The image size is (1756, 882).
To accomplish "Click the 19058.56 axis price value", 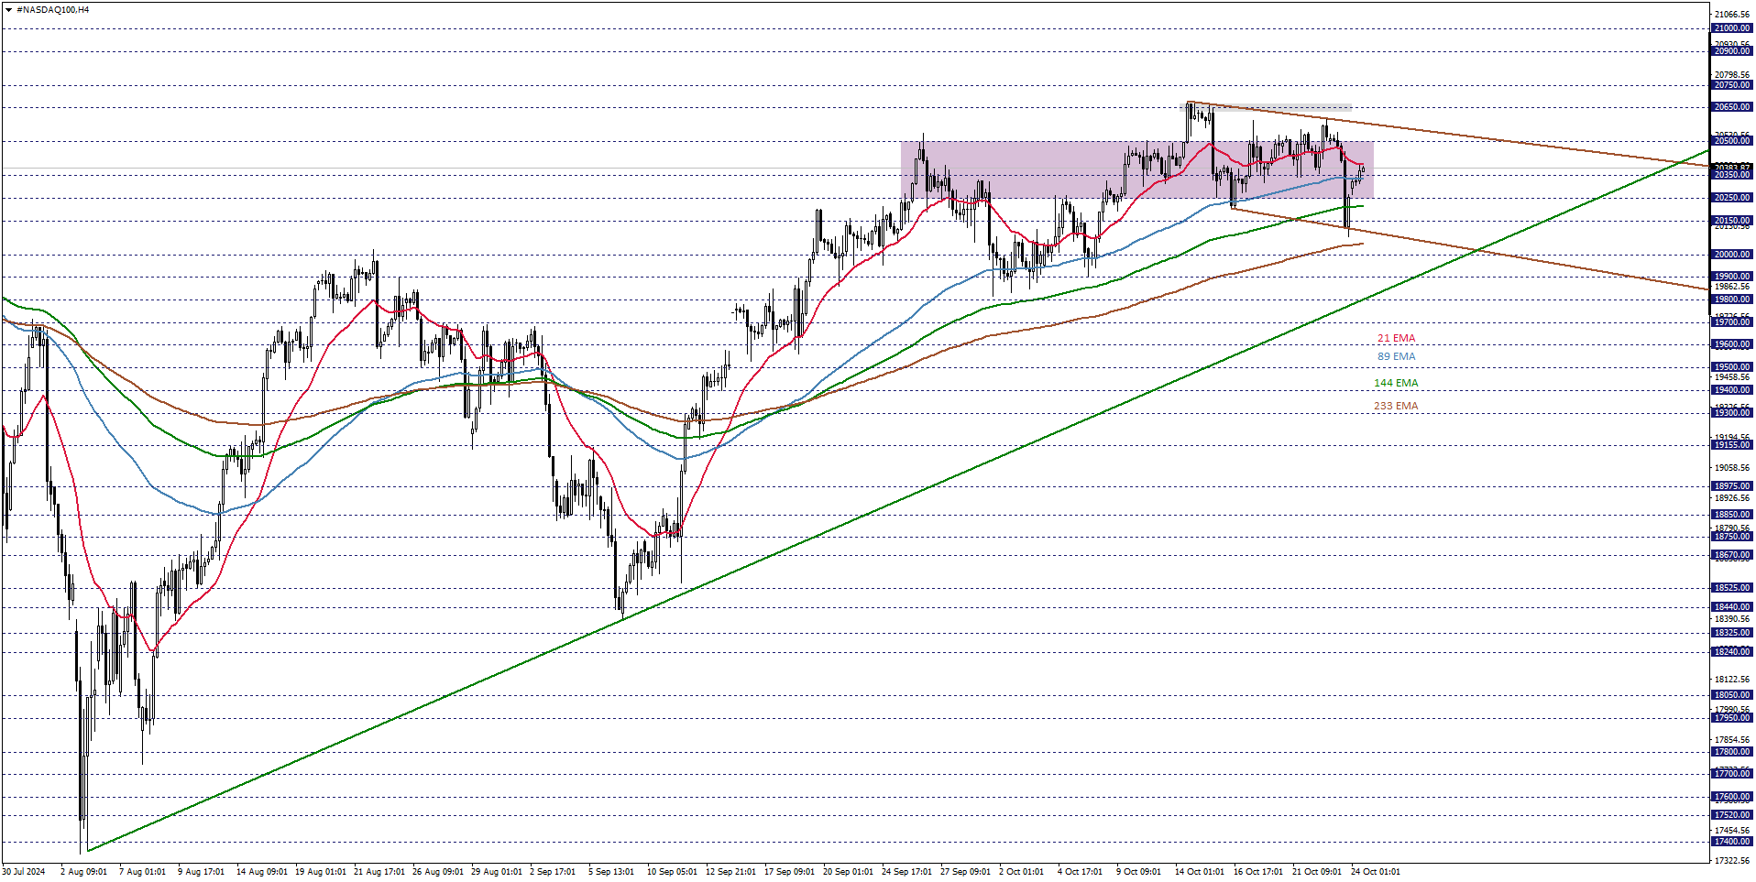I will click(1731, 468).
